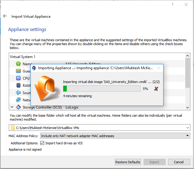Click the Import button
The height and width of the screenshot is (169, 194).
click(x=154, y=162)
